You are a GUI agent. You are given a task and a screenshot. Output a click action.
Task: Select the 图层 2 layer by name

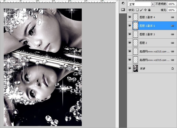(143, 43)
